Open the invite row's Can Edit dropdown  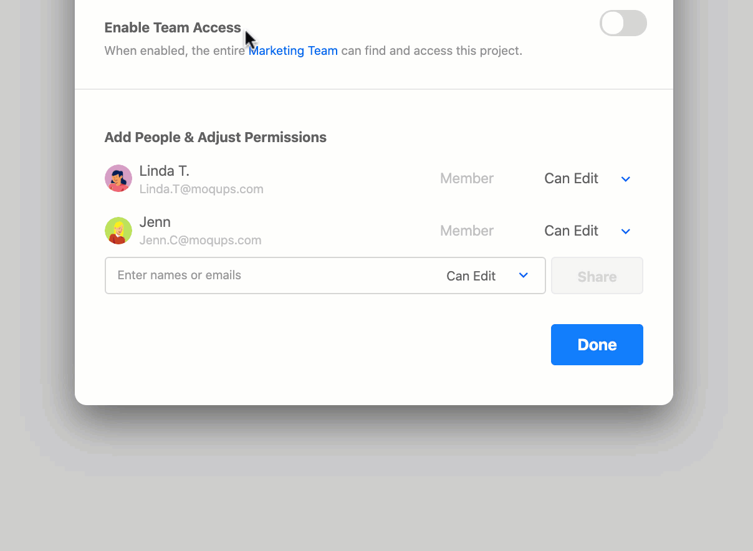(x=471, y=275)
